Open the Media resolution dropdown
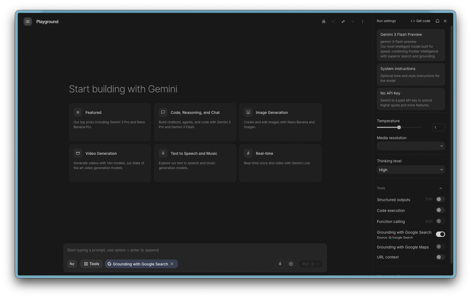Screen dimensions: 471x298 pyautogui.click(x=411, y=146)
